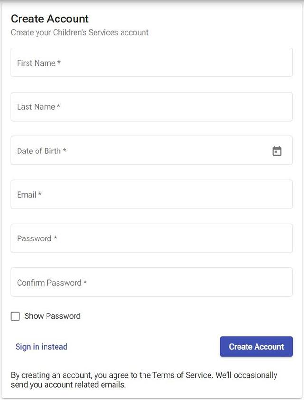Click into the Email input field
The height and width of the screenshot is (400, 304).
coord(152,194)
